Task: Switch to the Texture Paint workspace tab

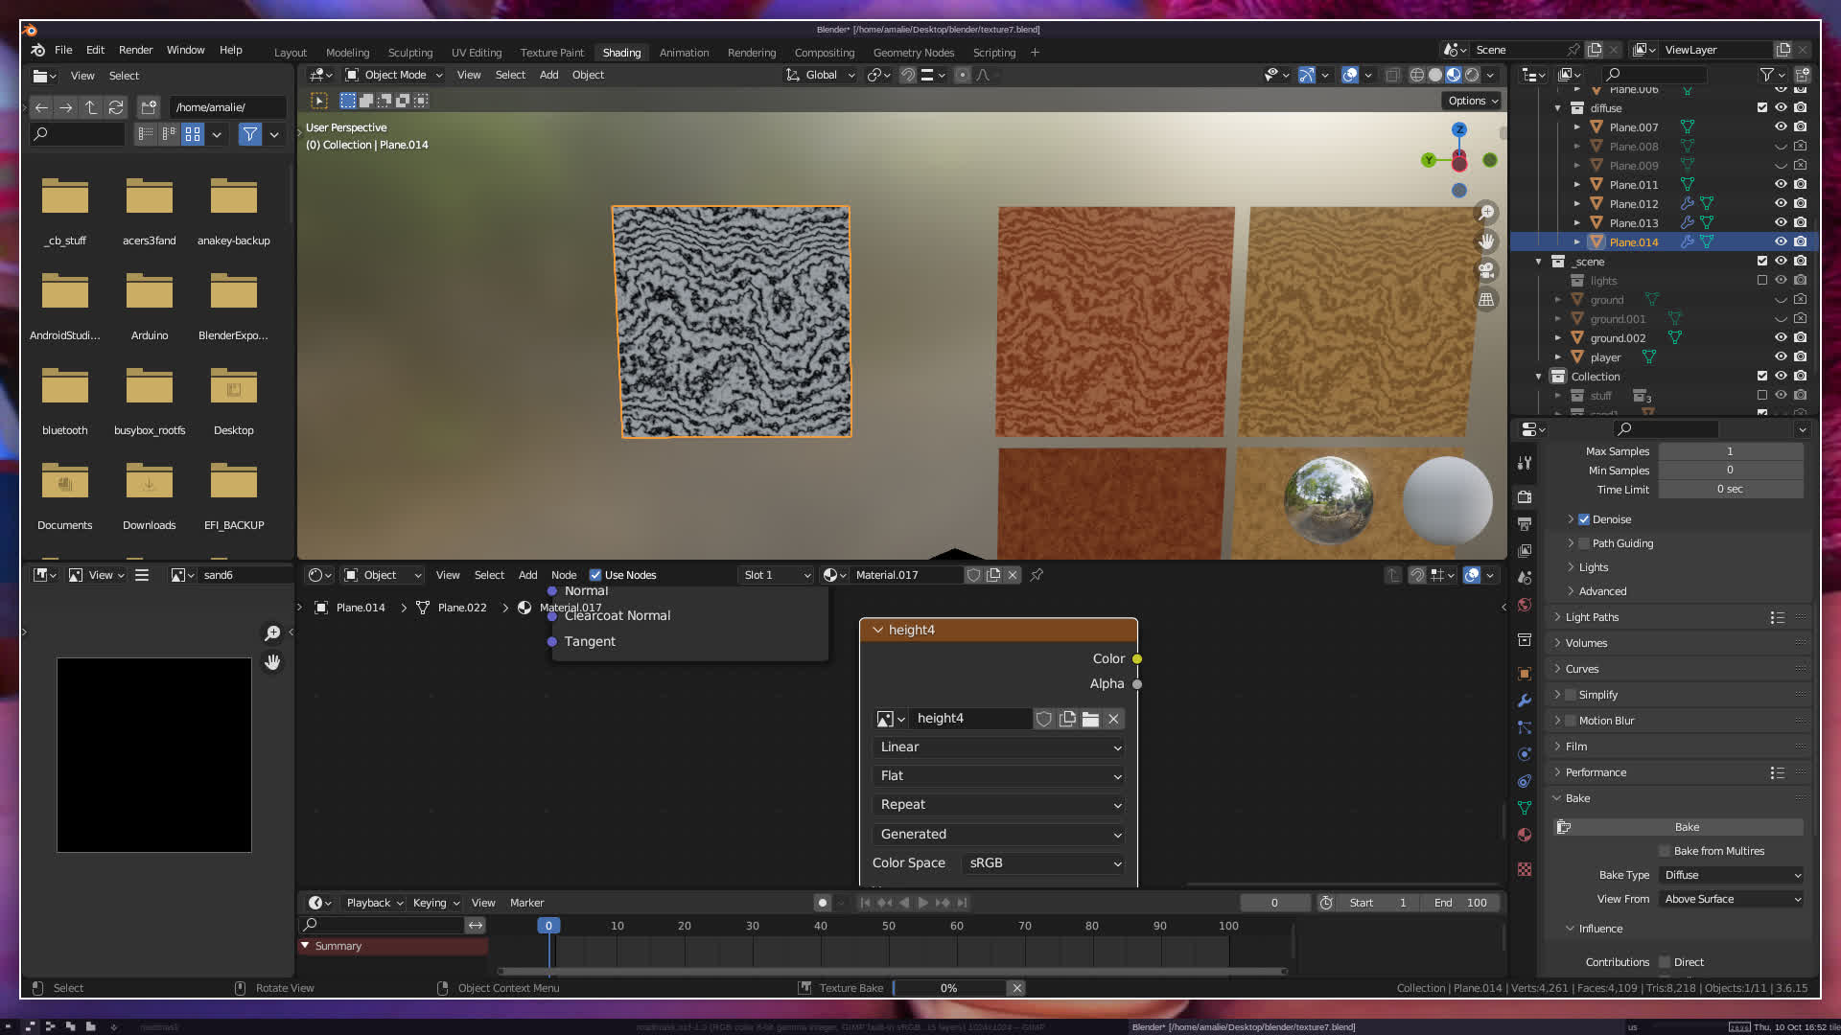Action: tap(551, 53)
